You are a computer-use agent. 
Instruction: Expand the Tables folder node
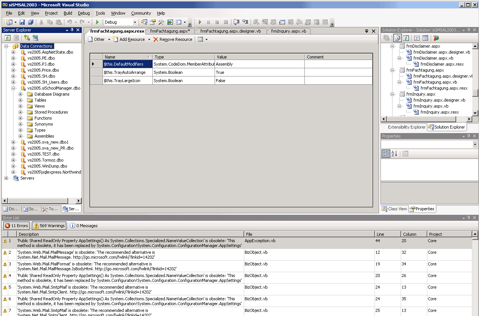[21, 100]
